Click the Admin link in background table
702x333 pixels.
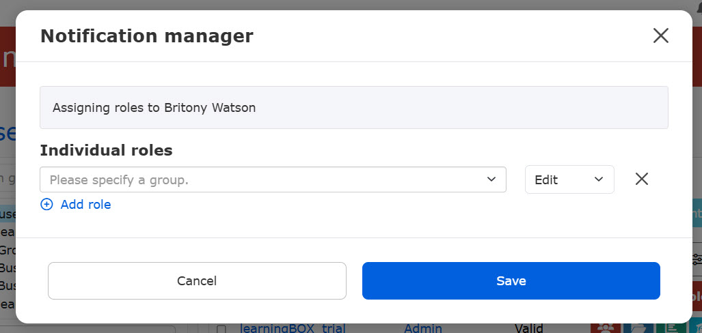point(422,329)
